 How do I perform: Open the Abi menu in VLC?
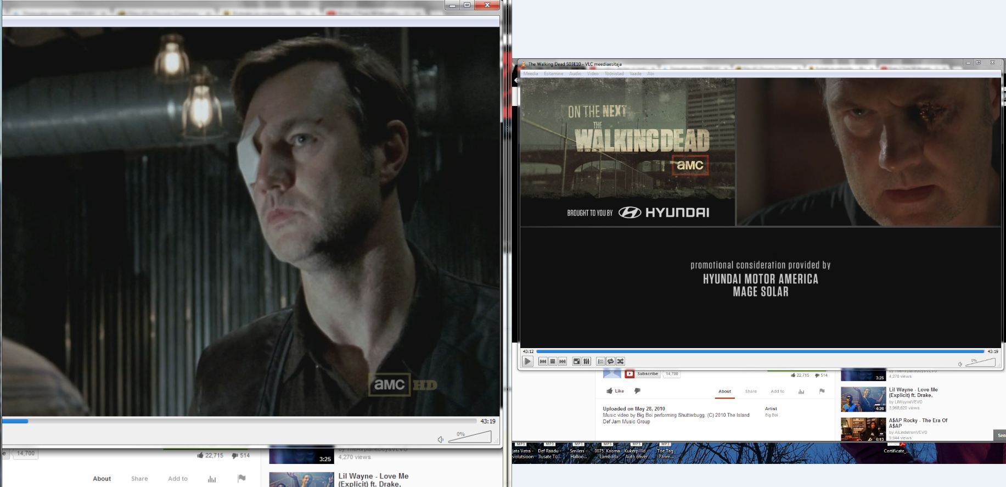pyautogui.click(x=650, y=74)
